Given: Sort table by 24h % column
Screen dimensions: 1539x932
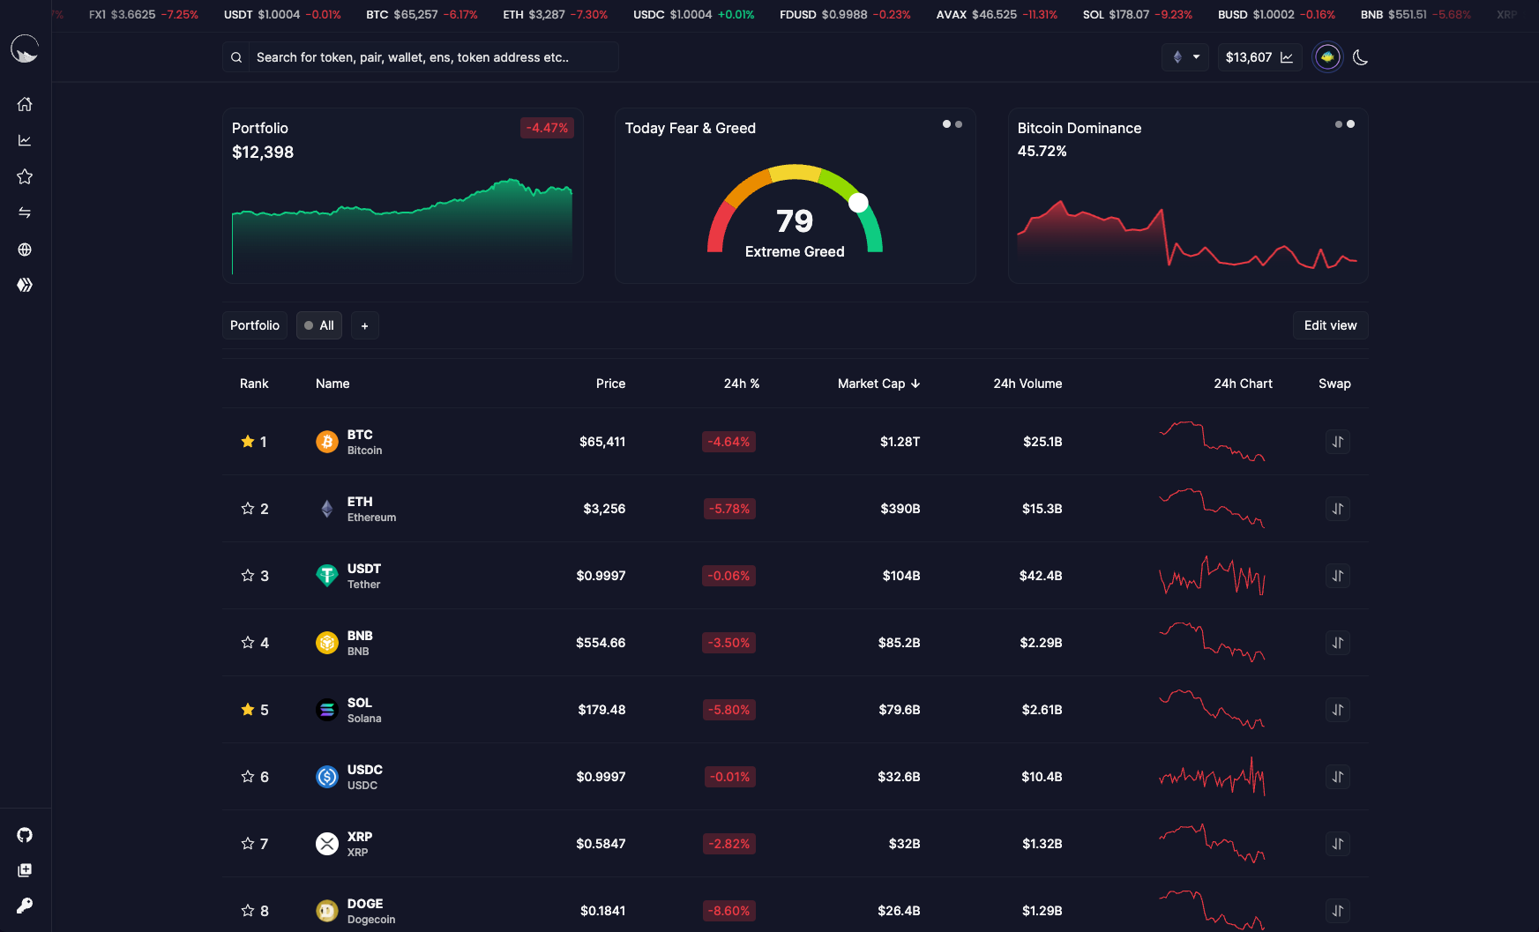Looking at the screenshot, I should (742, 384).
